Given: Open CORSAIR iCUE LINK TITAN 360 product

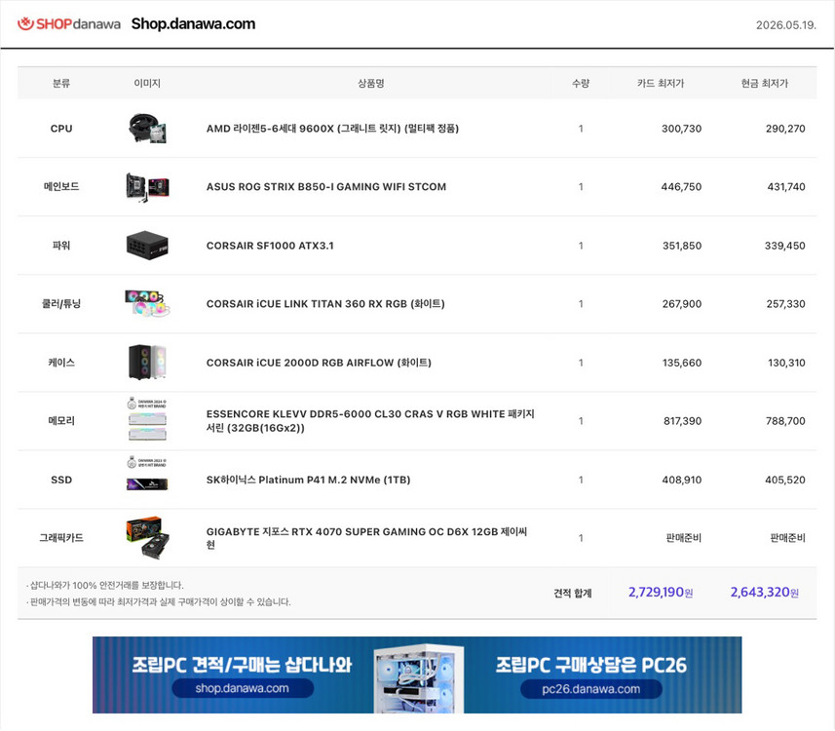Looking at the screenshot, I should coord(325,304).
